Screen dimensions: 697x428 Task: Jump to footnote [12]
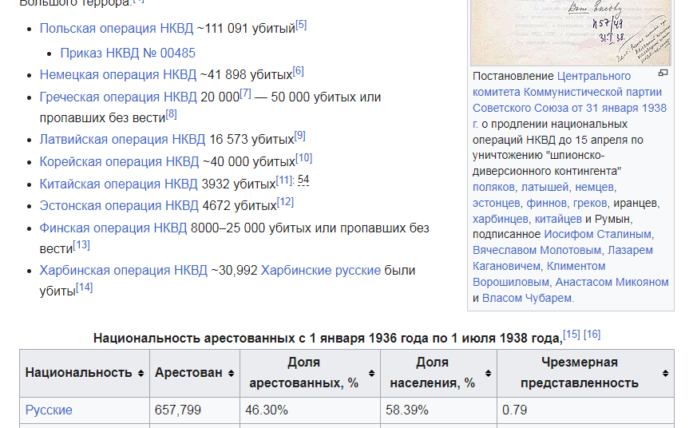tap(285, 202)
